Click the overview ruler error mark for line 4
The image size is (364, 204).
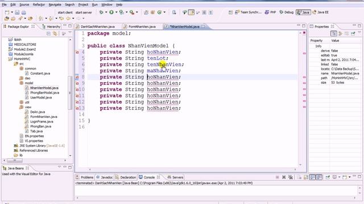pos(304,53)
